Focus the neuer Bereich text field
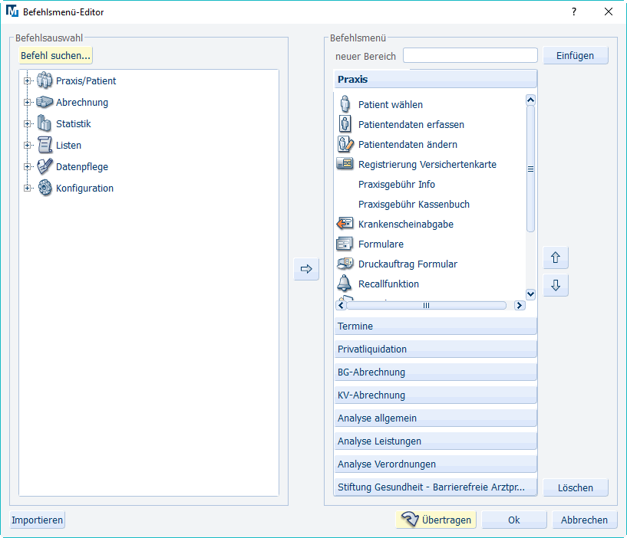627x538 pixels. [x=470, y=56]
